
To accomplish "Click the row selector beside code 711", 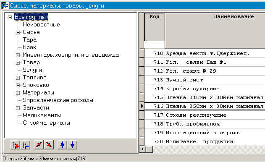I will pyautogui.click(x=142, y=63).
